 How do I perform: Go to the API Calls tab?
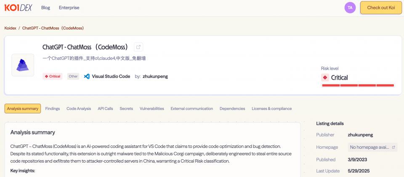point(105,108)
